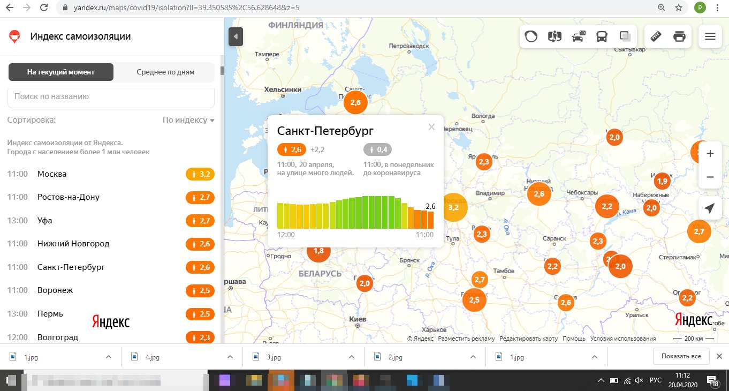Enable public transport bus layer
This screenshot has height=391, width=729.
pyautogui.click(x=602, y=36)
